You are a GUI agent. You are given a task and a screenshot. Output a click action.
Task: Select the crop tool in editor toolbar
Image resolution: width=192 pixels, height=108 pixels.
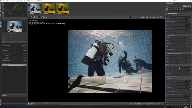click(44, 17)
